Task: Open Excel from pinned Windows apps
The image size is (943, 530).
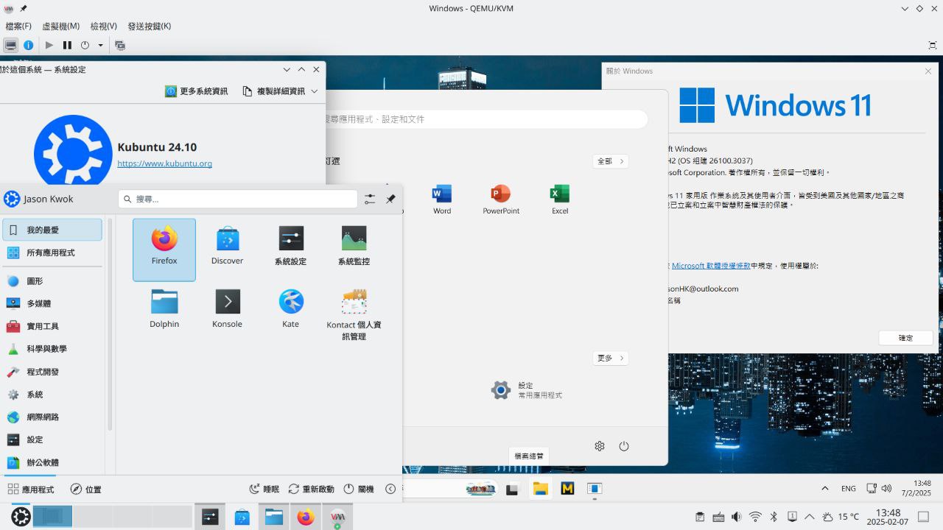Action: (x=560, y=199)
